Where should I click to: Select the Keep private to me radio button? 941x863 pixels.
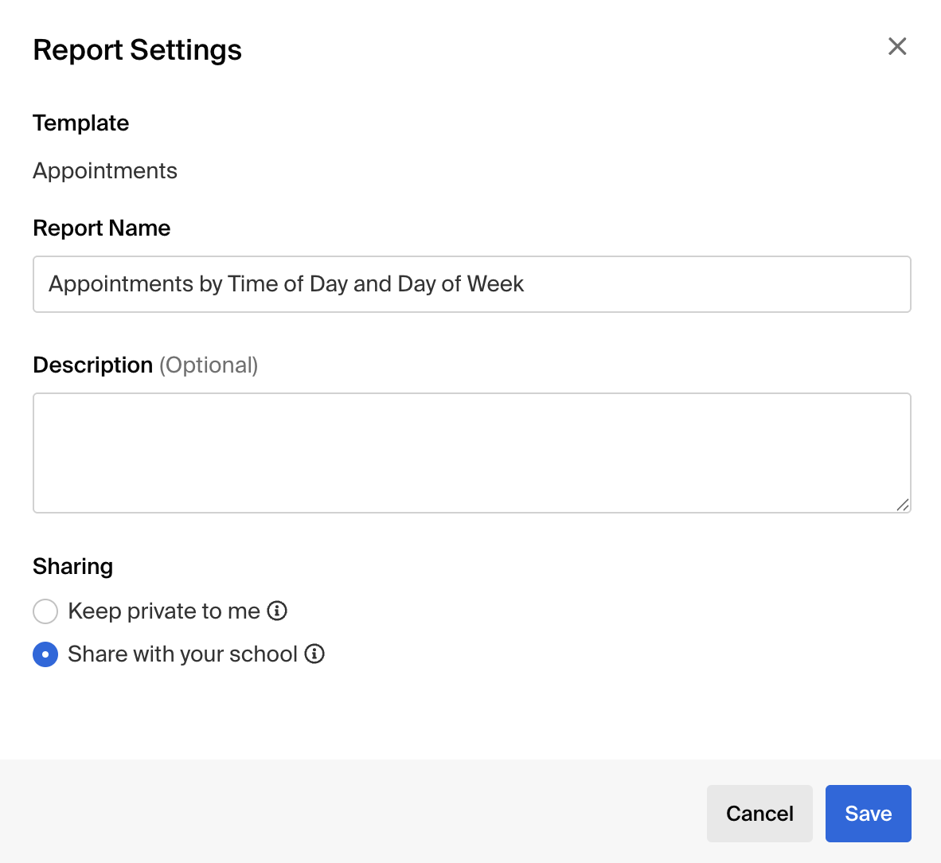[x=45, y=611]
